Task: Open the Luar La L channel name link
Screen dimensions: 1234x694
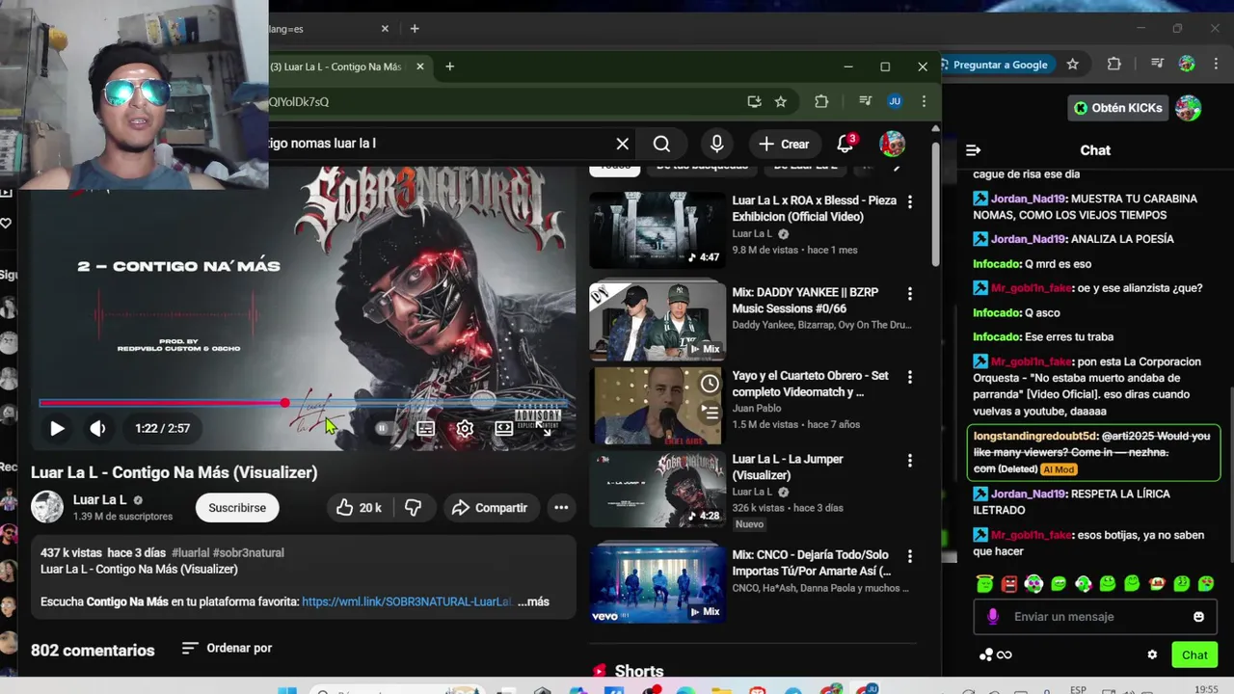Action: coord(100,500)
